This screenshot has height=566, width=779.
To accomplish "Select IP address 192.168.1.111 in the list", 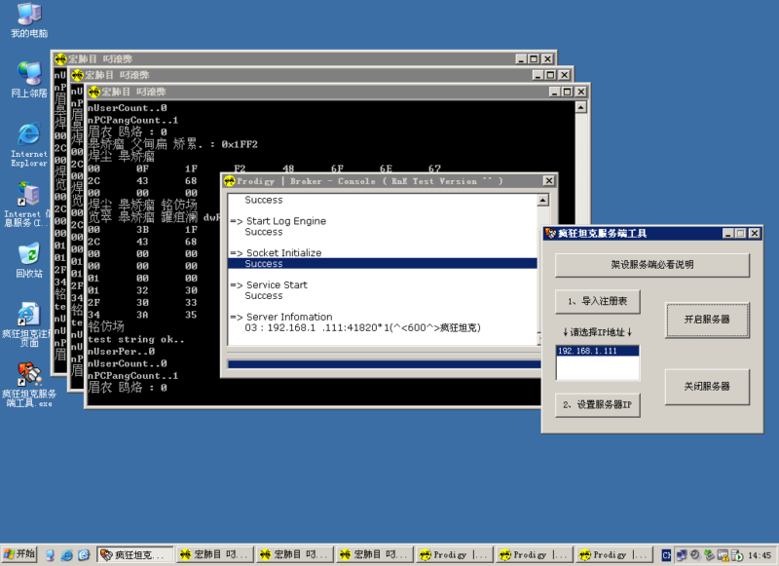I will click(x=586, y=350).
